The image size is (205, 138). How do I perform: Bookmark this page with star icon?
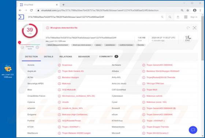click(x=188, y=10)
